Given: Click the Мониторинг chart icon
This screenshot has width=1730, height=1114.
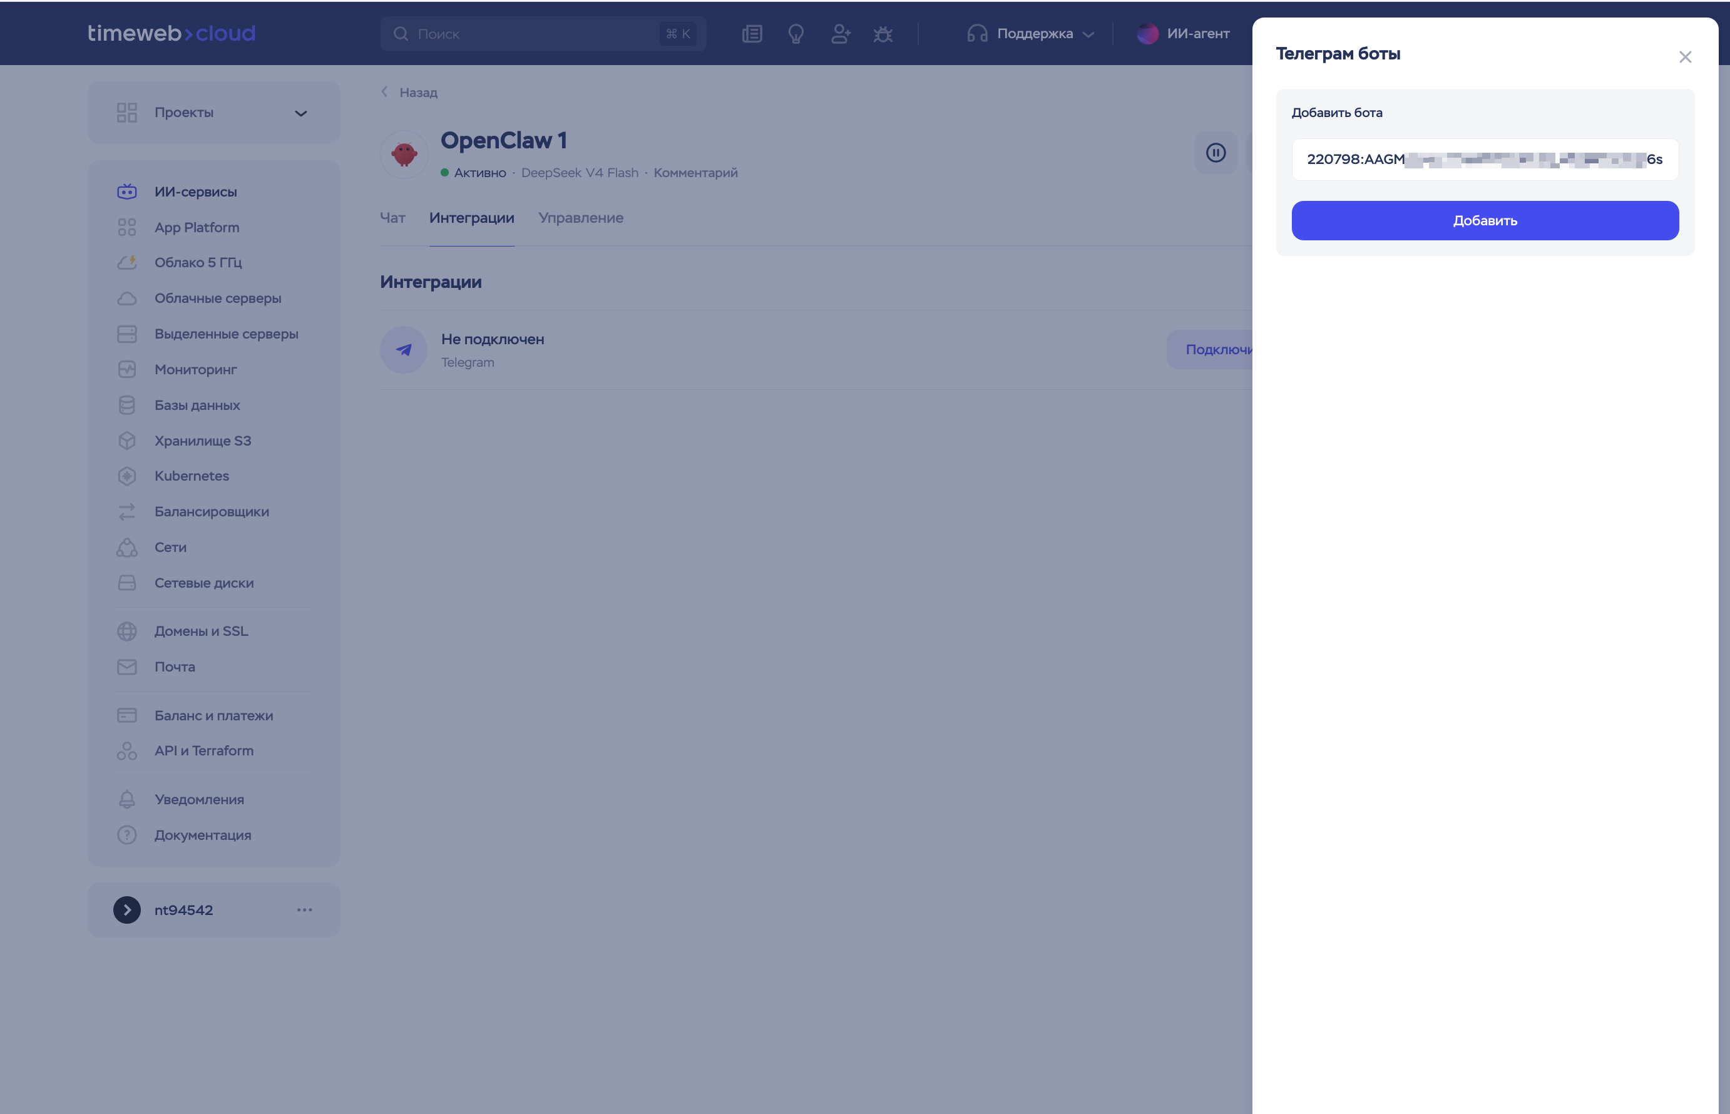Looking at the screenshot, I should [x=127, y=370].
